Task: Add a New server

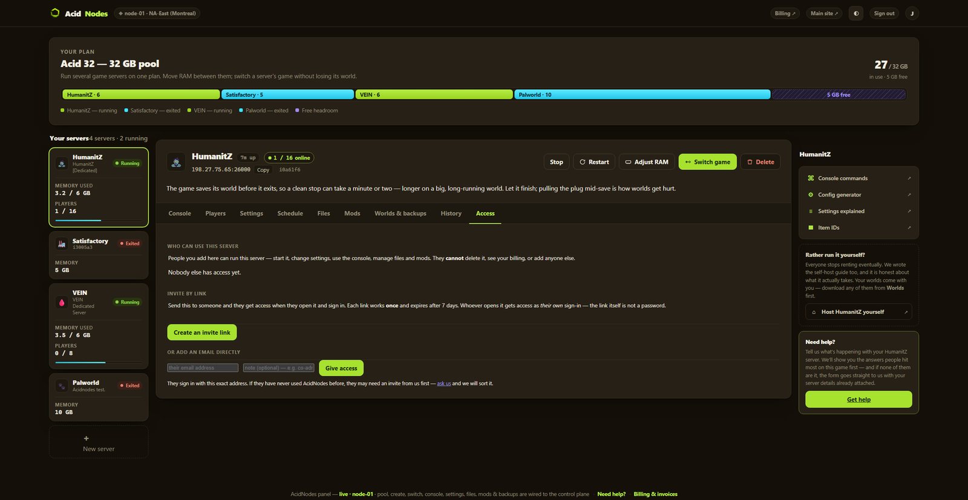Action: click(x=99, y=442)
